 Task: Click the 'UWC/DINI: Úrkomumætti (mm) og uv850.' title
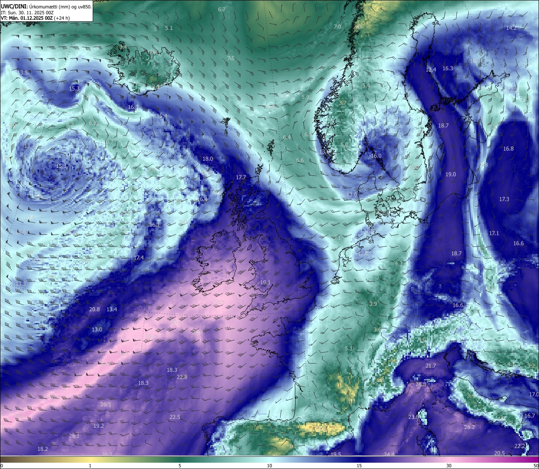[46, 7]
